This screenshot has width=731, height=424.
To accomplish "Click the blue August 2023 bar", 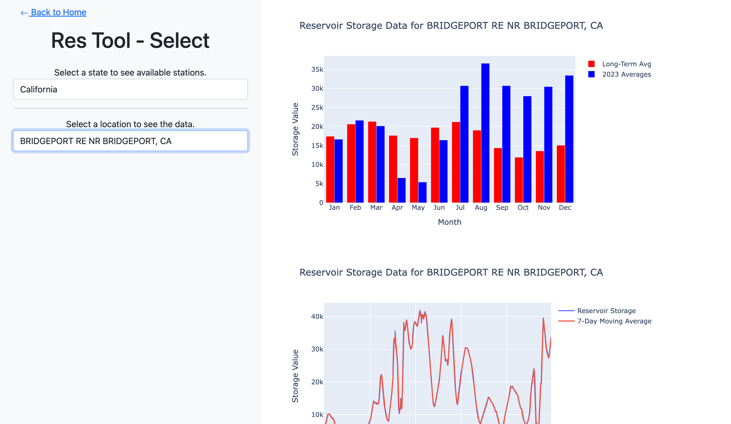I will point(485,133).
